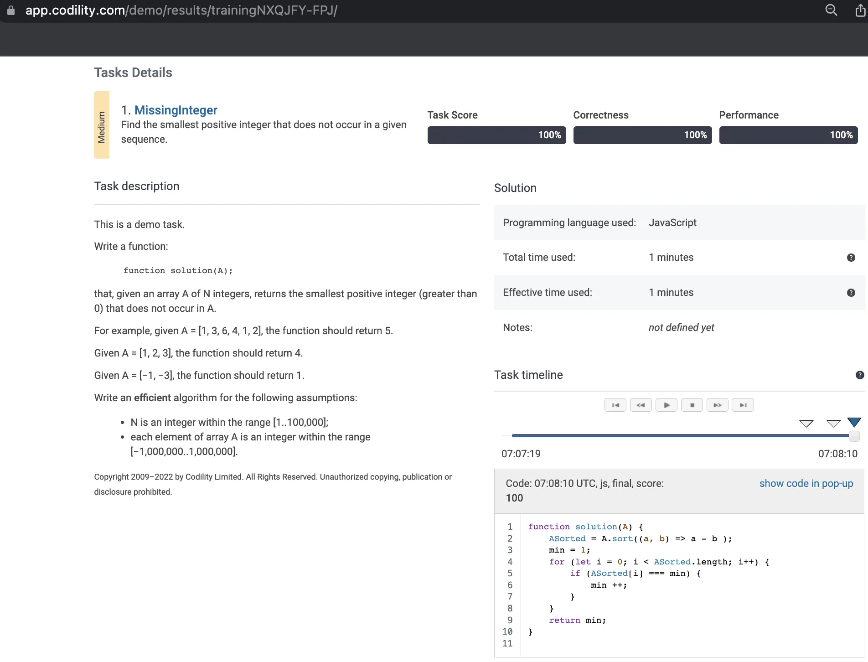Click the help icon beside Effective time used
The image size is (868, 662).
pos(851,293)
